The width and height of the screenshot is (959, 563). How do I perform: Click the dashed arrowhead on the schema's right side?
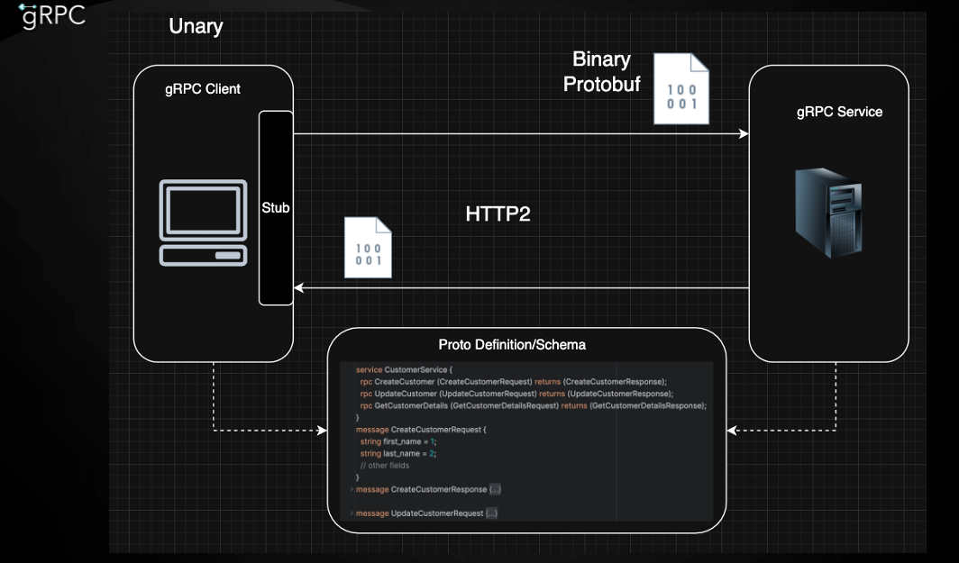click(732, 431)
